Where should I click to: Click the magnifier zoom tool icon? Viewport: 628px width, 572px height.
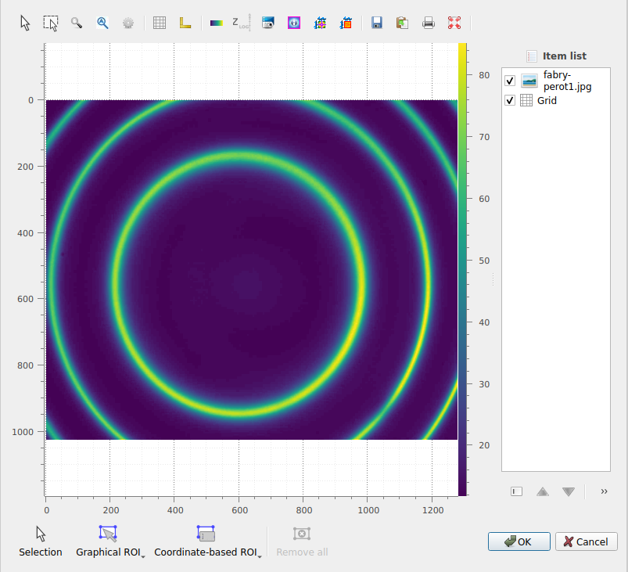click(77, 23)
